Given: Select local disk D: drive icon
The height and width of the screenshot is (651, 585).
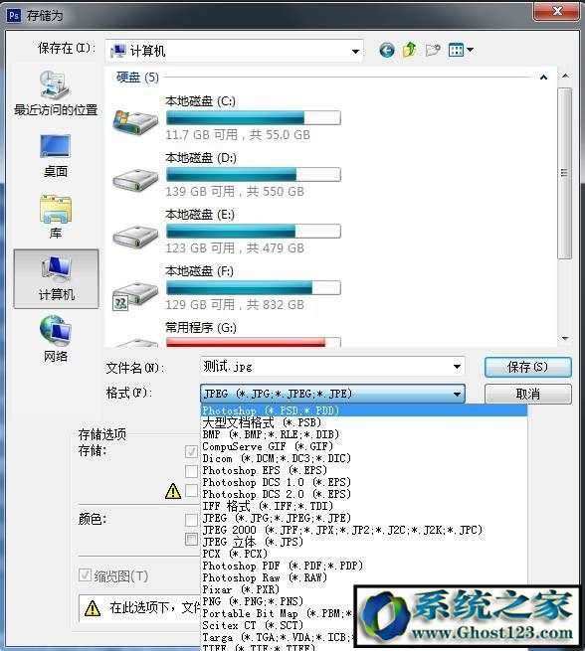Looking at the screenshot, I should coord(135,179).
